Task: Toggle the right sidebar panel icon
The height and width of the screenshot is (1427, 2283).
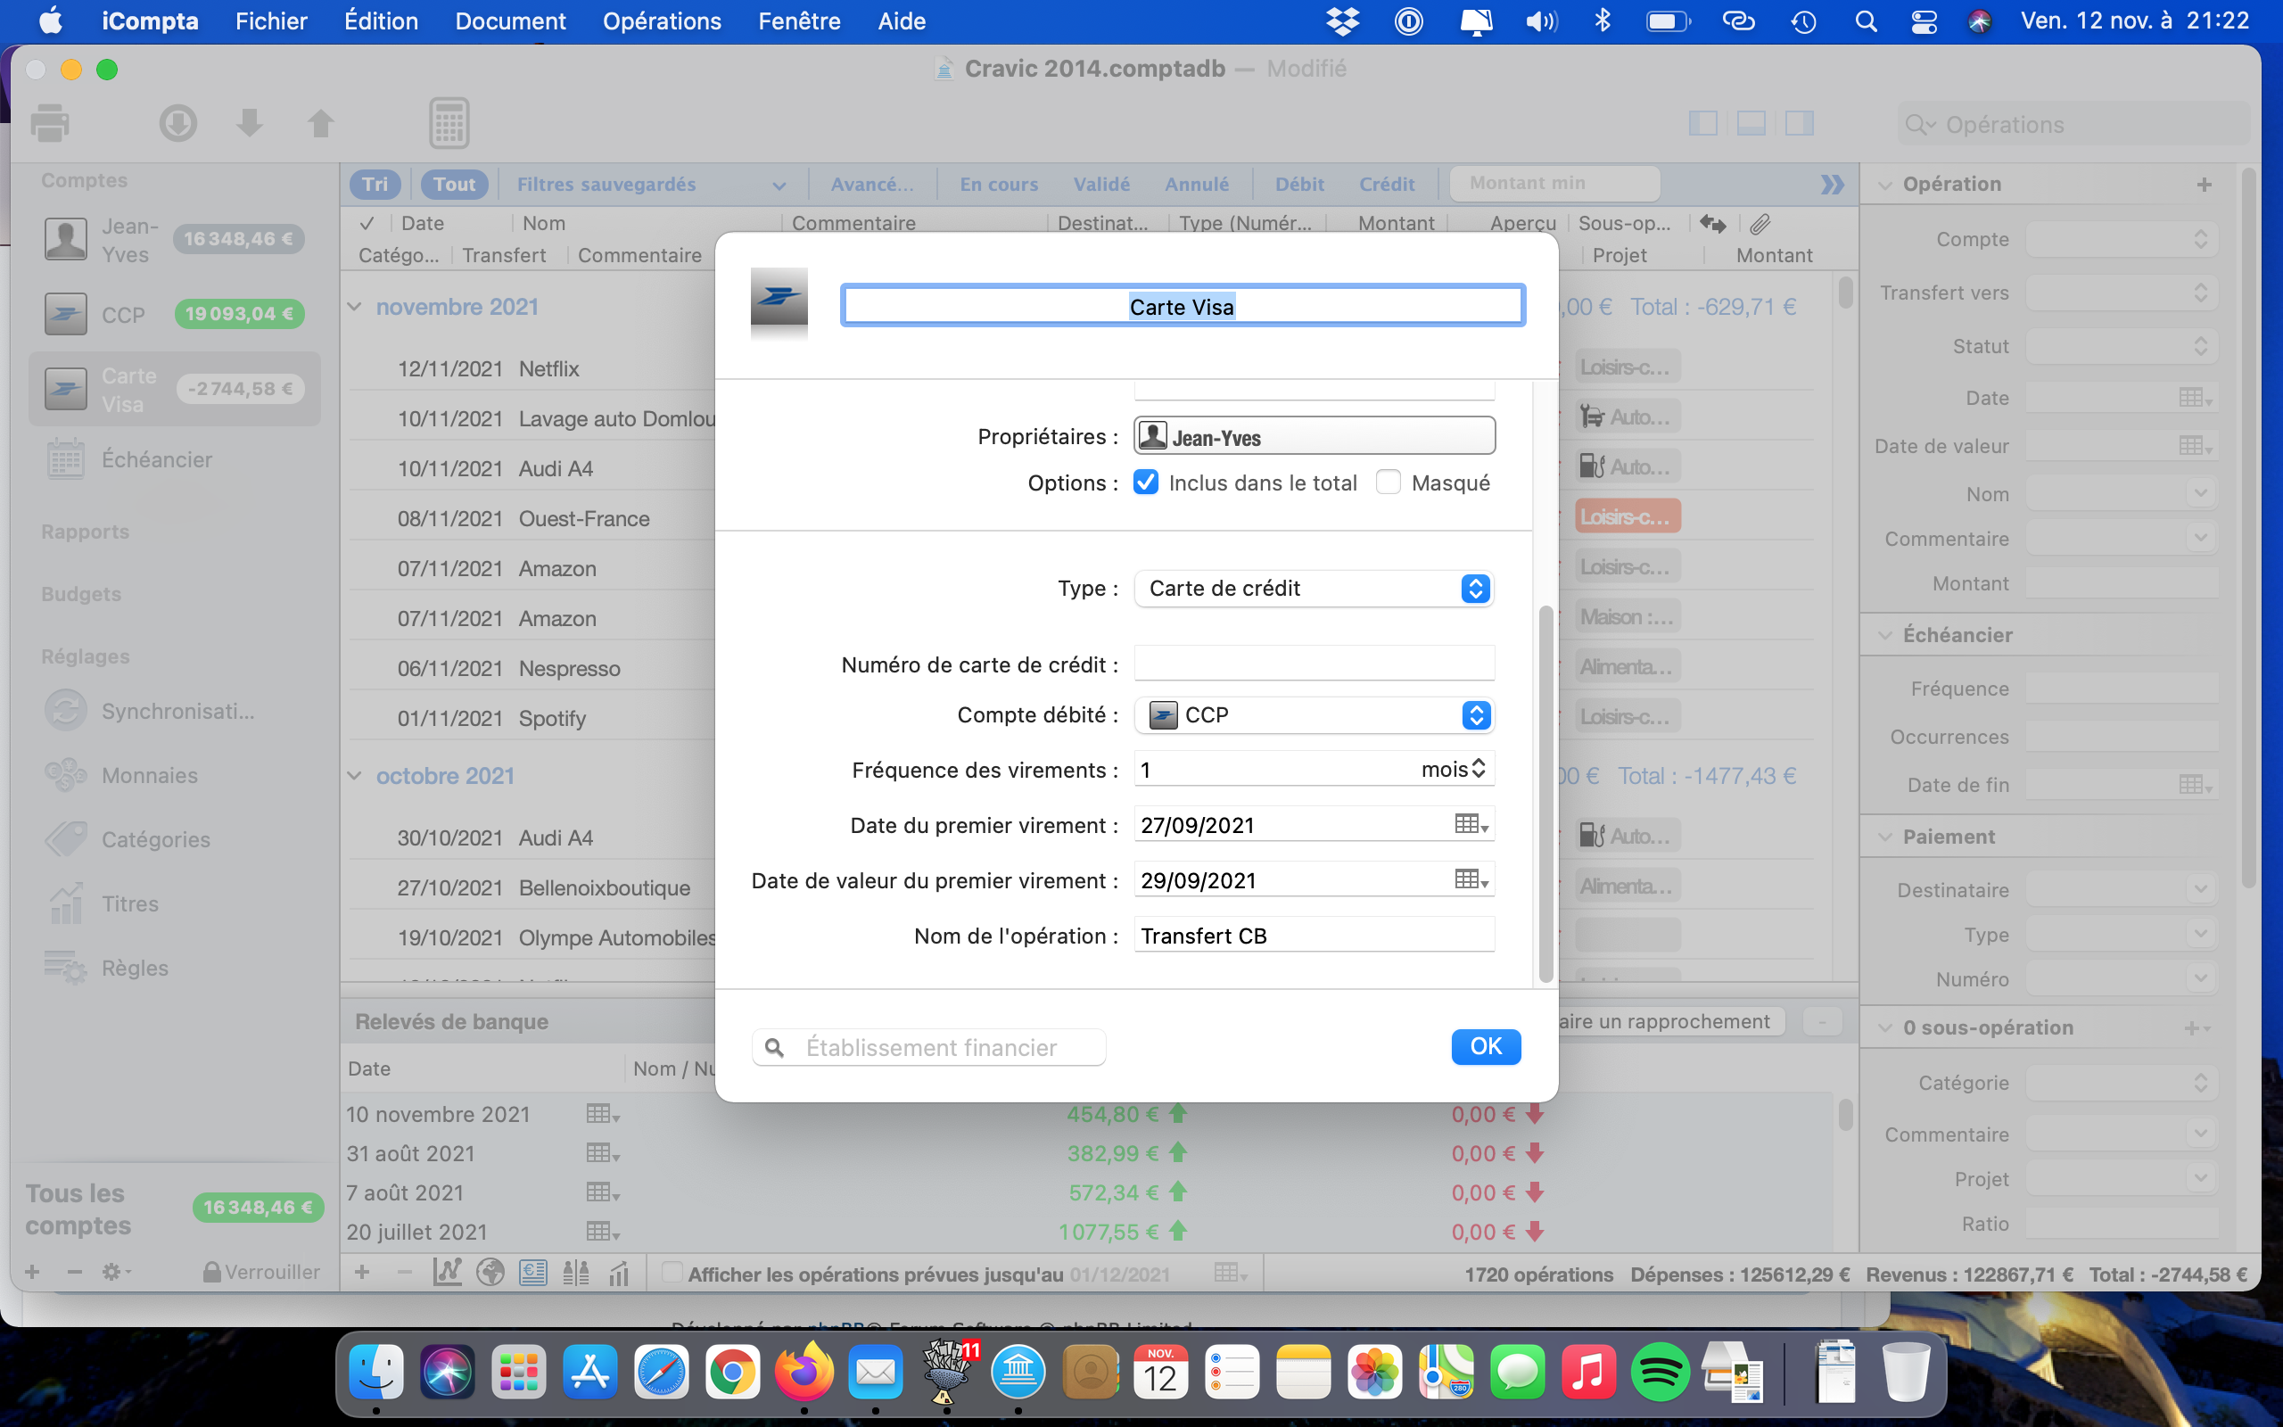Action: 1799,124
